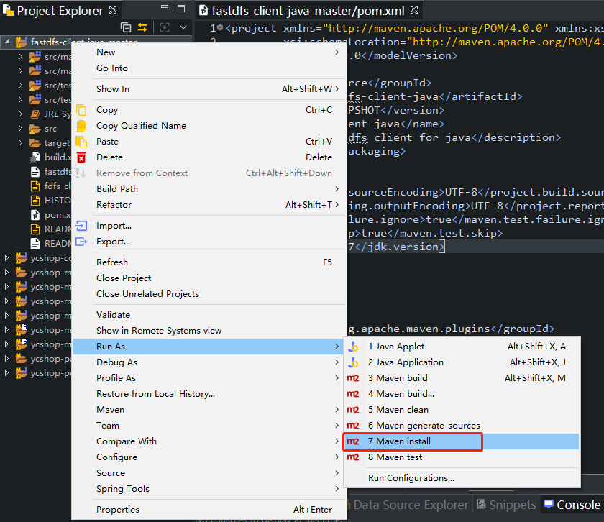Image resolution: width=604 pixels, height=522 pixels.
Task: Click m2 icon beside Maven test
Action: [353, 457]
